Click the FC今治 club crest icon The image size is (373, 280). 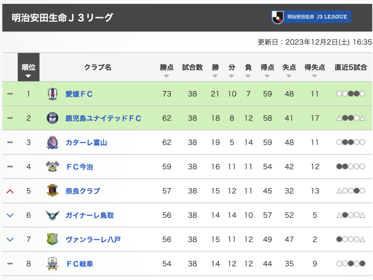(52, 166)
